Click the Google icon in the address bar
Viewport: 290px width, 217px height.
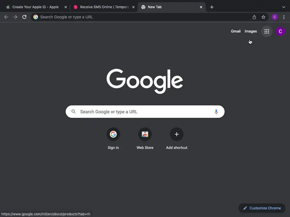pyautogui.click(x=36, y=17)
